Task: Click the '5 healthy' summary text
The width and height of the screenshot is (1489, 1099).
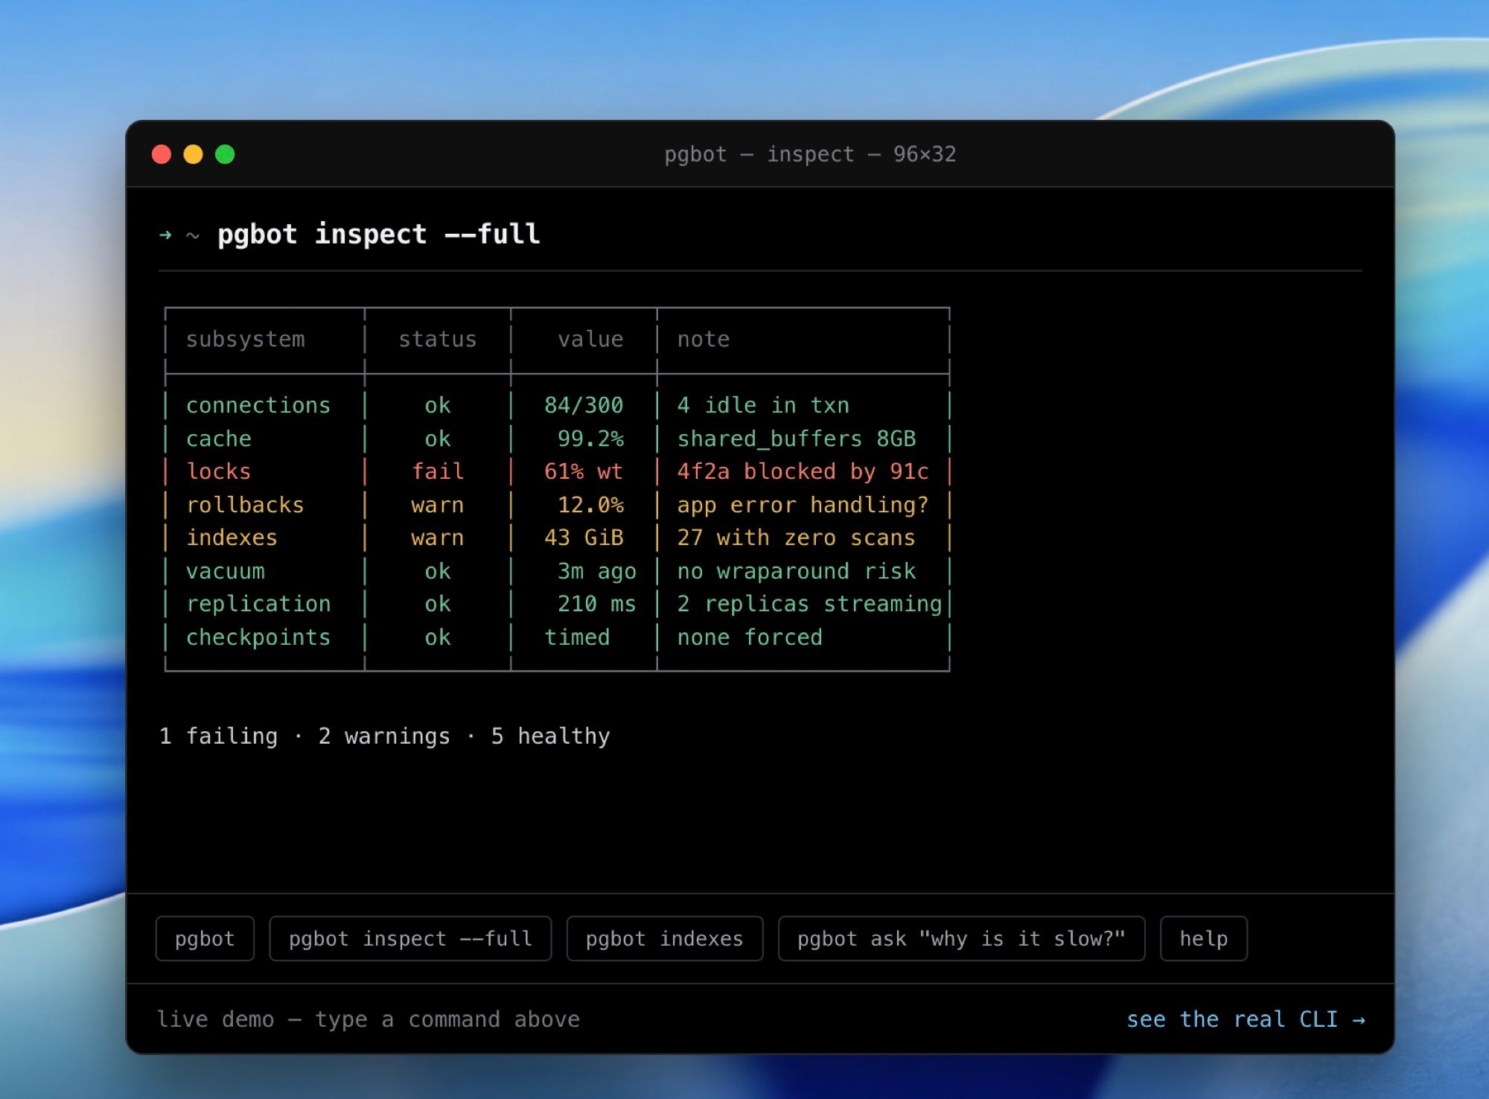Action: (550, 736)
